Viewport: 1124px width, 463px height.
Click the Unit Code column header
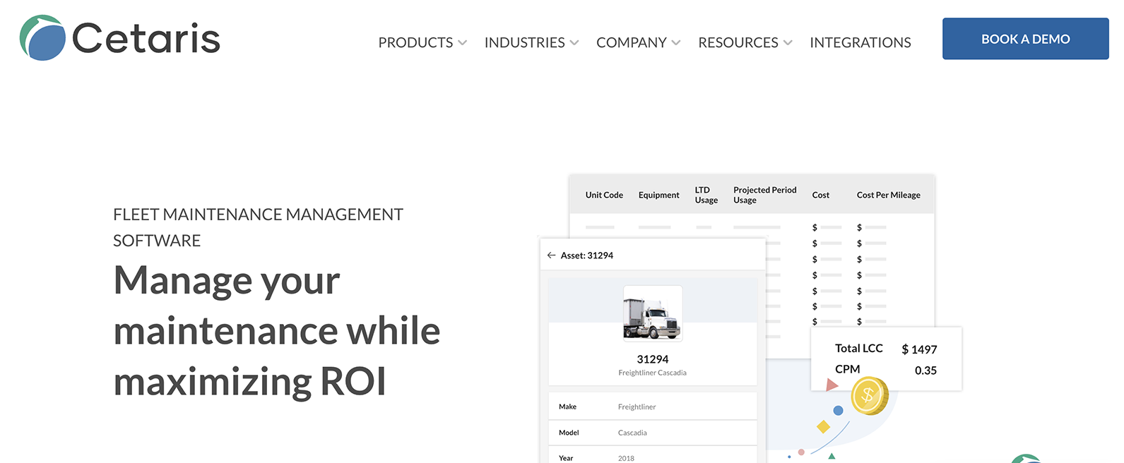[604, 195]
